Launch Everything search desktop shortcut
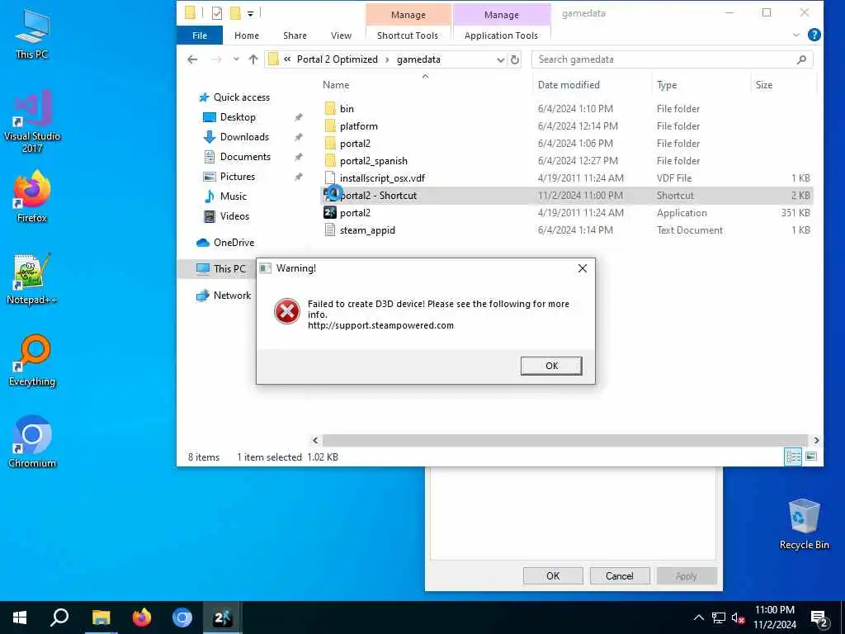This screenshot has width=845, height=634. 32,361
